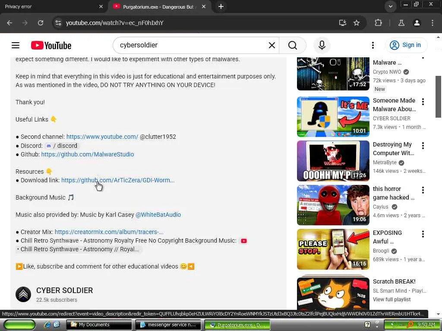Screen dimensions: 442x331
Task: Open the creatormix.com album link
Action: (x=109, y=232)
